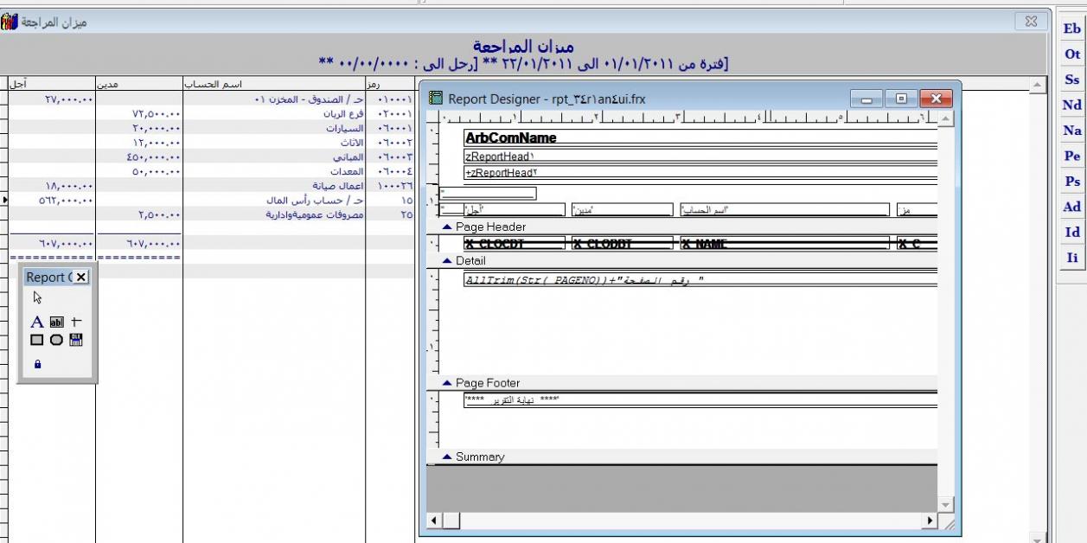Click the 'أجل' grid column header

52,84
